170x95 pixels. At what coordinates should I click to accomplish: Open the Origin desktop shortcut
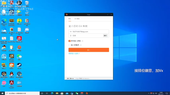[x=19, y=47]
